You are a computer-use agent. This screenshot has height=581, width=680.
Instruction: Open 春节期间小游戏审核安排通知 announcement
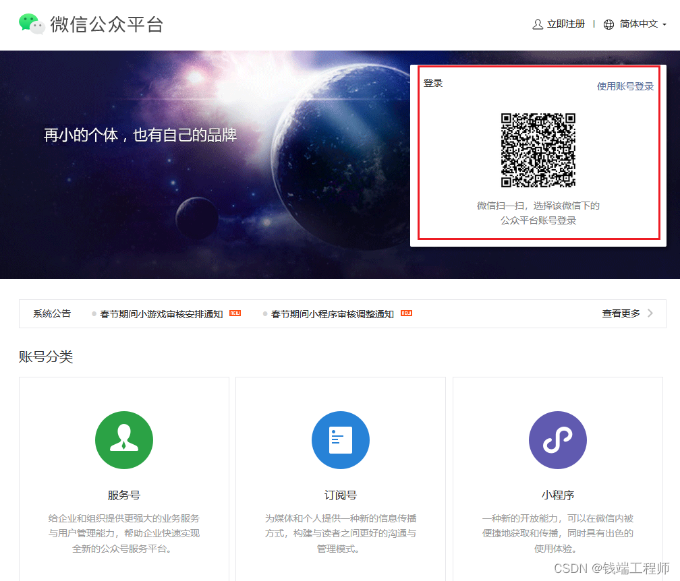click(161, 314)
